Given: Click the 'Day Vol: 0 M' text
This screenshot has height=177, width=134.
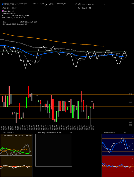Looking at the screenshot, I should click(x=84, y=8).
